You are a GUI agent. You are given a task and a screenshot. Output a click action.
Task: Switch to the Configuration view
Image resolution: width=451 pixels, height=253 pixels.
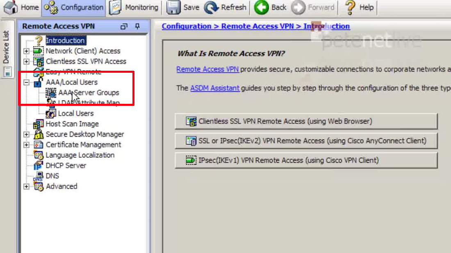(x=74, y=7)
